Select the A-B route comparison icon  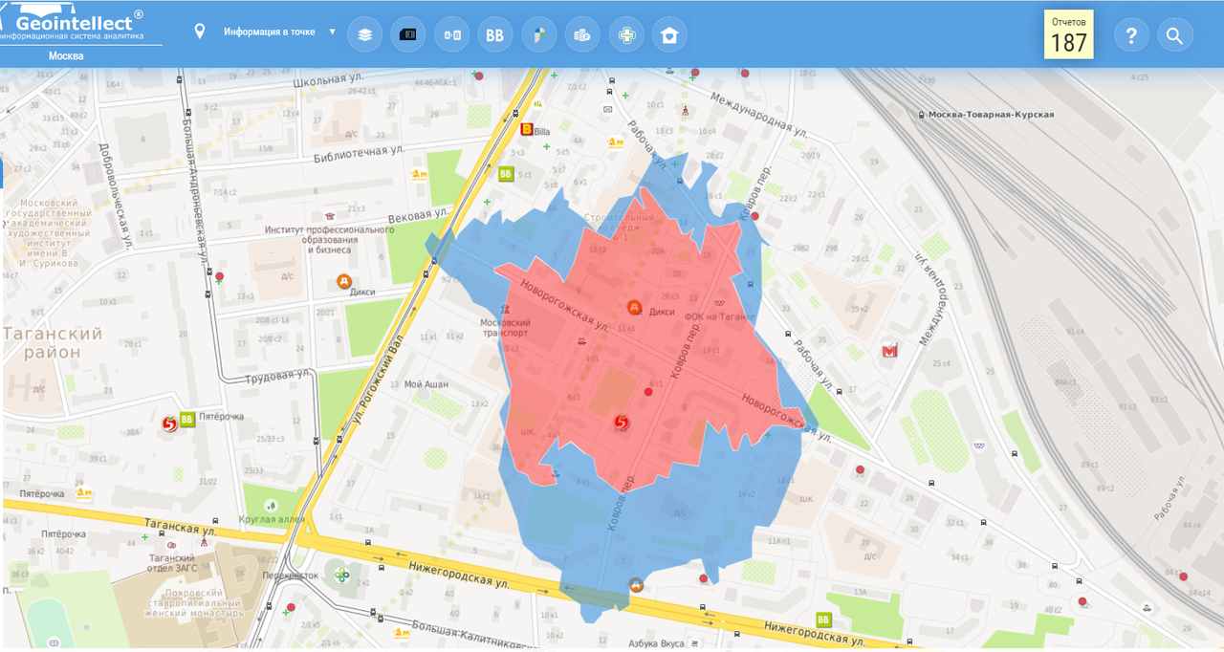tap(451, 35)
